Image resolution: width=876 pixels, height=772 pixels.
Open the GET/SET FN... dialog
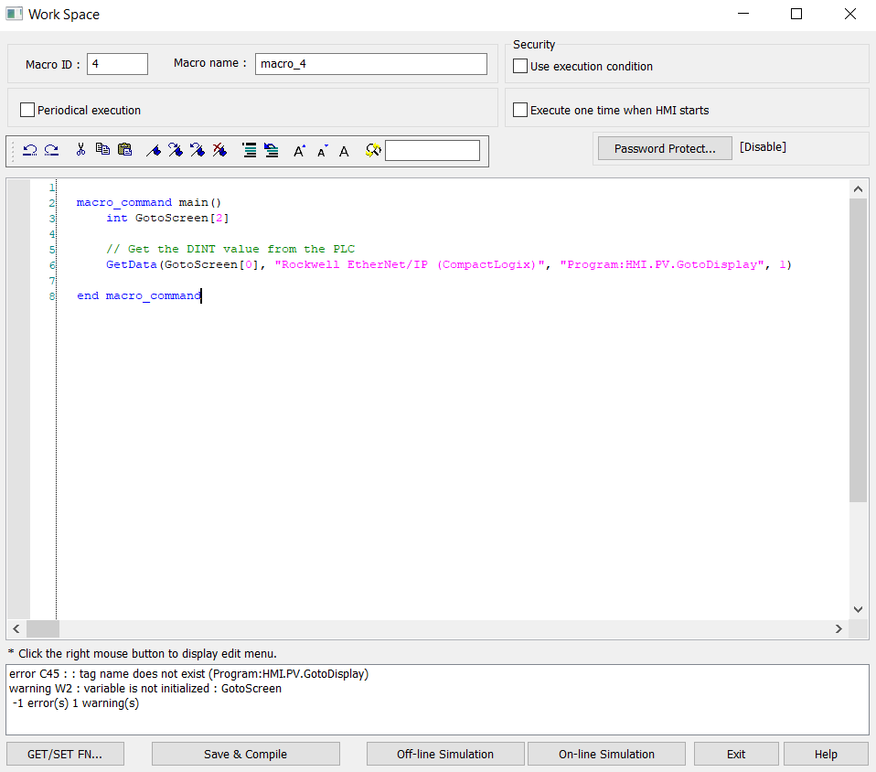66,754
